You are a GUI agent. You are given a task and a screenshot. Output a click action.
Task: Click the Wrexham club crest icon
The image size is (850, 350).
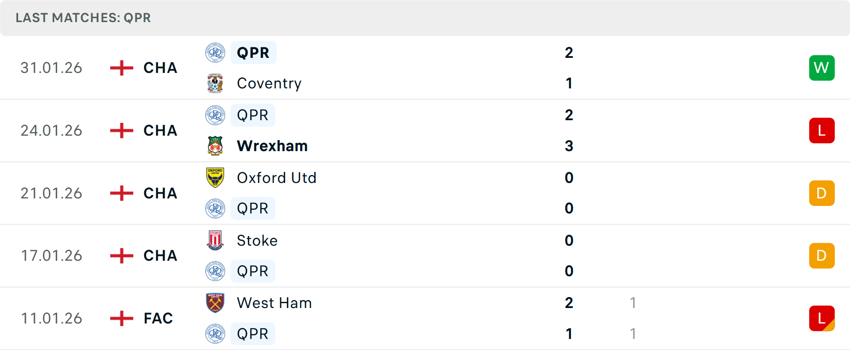point(215,146)
